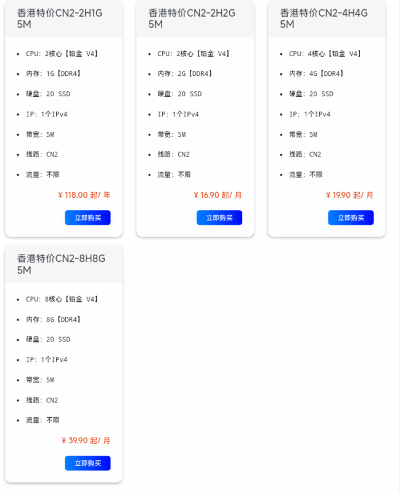Click 立即购买 for the CN2-2H2G plan
The height and width of the screenshot is (493, 400).
pos(219,218)
